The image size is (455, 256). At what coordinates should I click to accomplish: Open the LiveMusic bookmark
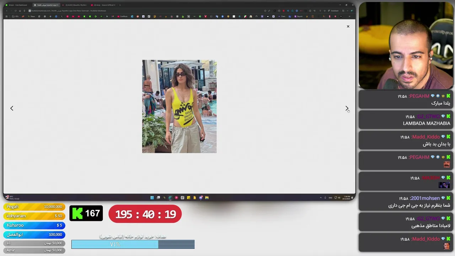click(123, 16)
